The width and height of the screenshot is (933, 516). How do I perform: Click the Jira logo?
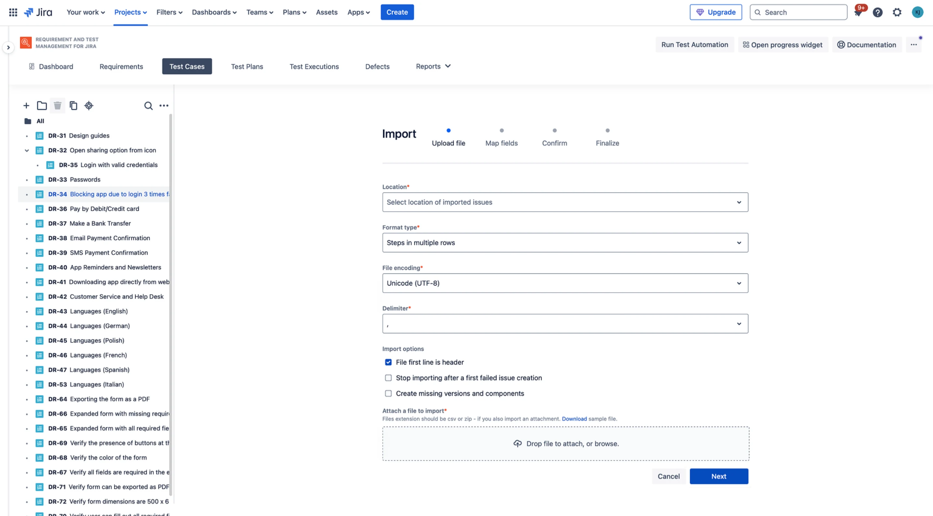38,12
